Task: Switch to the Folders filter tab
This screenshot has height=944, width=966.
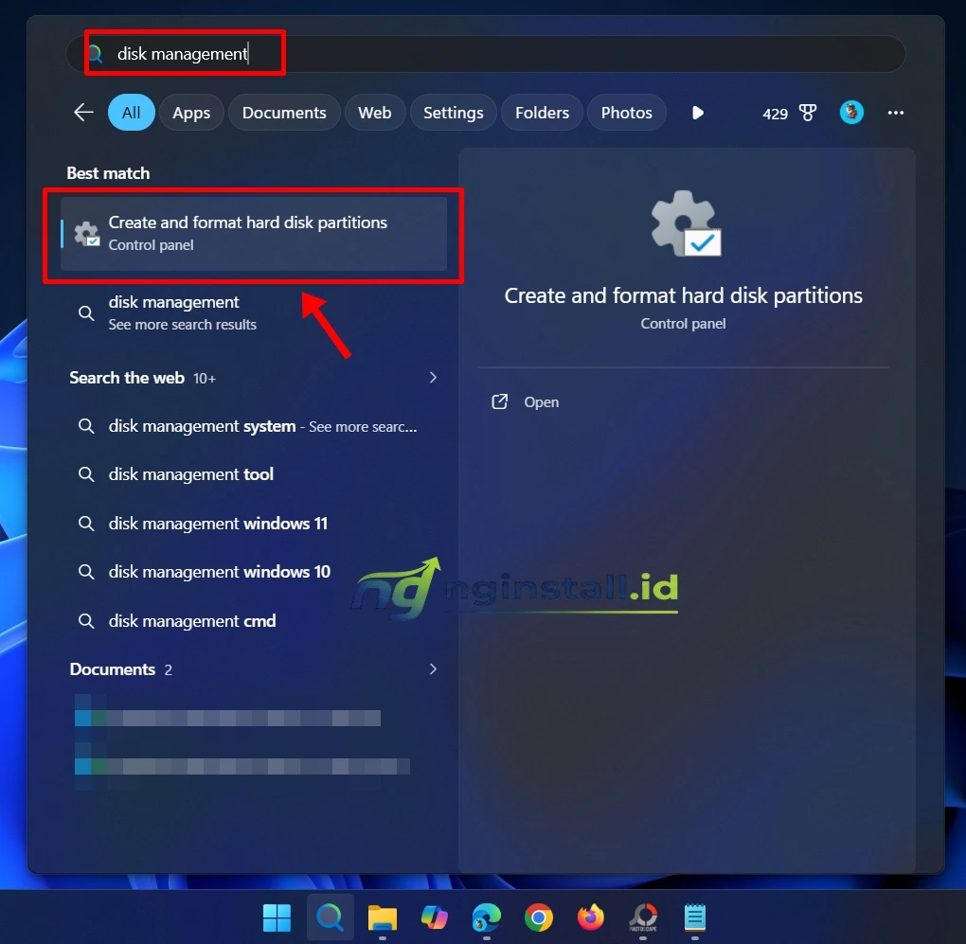Action: (542, 112)
